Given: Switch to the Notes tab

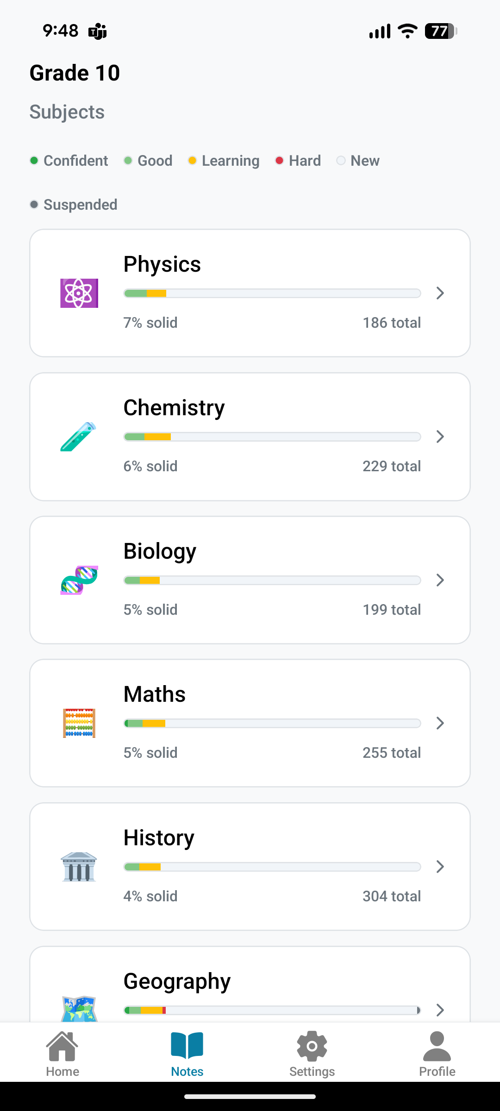Looking at the screenshot, I should (x=187, y=1054).
